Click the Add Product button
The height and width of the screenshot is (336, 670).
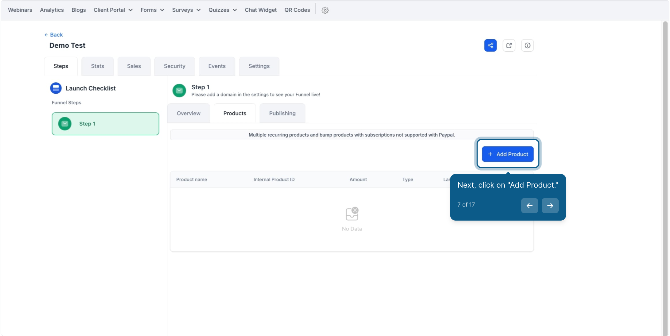pos(508,154)
